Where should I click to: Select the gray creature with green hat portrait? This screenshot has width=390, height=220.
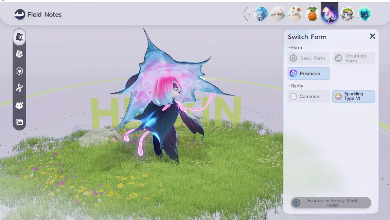tap(347, 14)
